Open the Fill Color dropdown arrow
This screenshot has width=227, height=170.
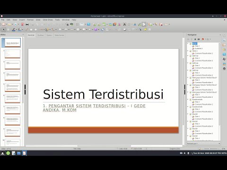click(x=22, y=29)
